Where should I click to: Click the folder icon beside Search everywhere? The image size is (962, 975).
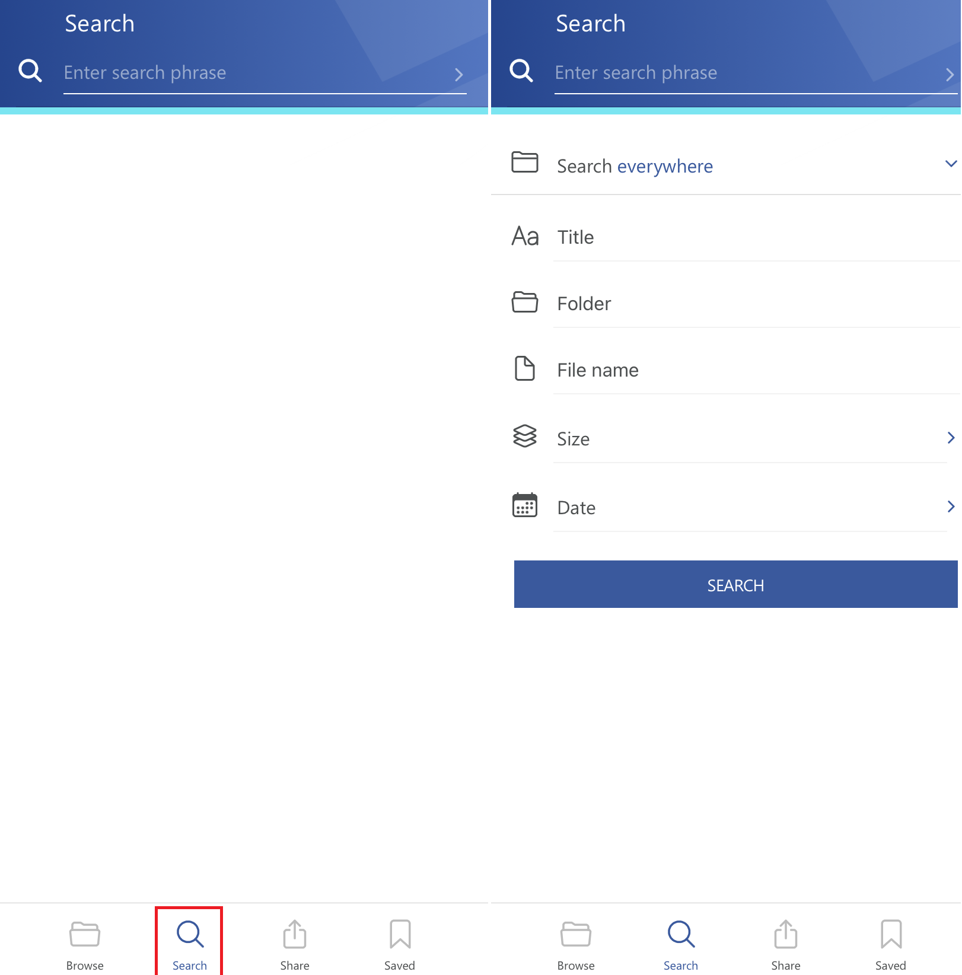click(x=525, y=162)
